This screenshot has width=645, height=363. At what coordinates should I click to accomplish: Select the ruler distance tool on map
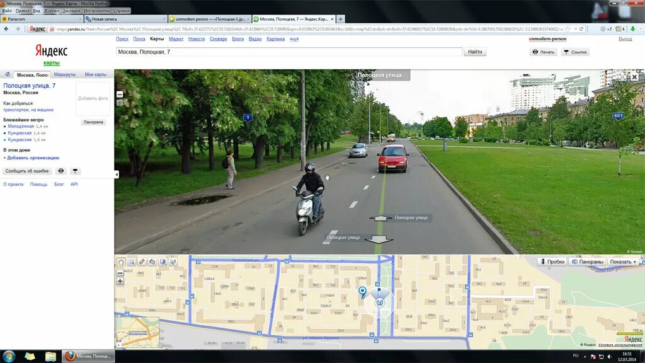tap(142, 262)
